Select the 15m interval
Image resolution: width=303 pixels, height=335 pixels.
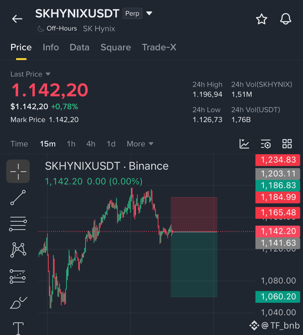pos(48,144)
